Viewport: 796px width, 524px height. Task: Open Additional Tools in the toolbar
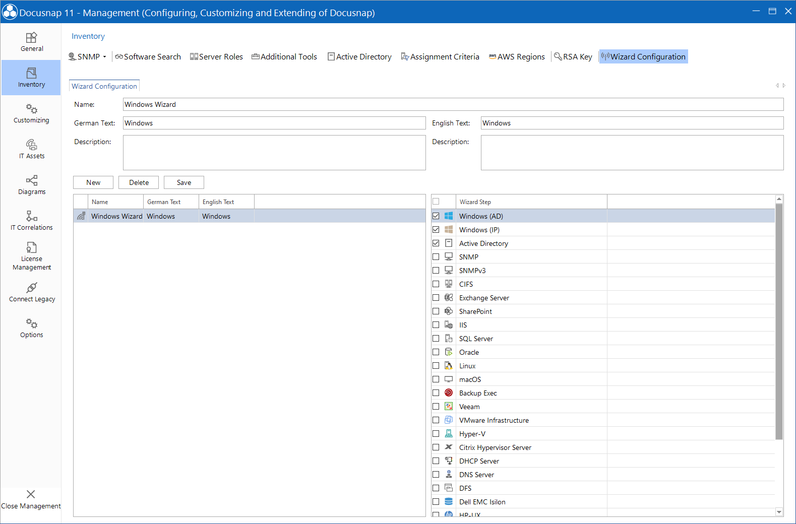(x=284, y=57)
